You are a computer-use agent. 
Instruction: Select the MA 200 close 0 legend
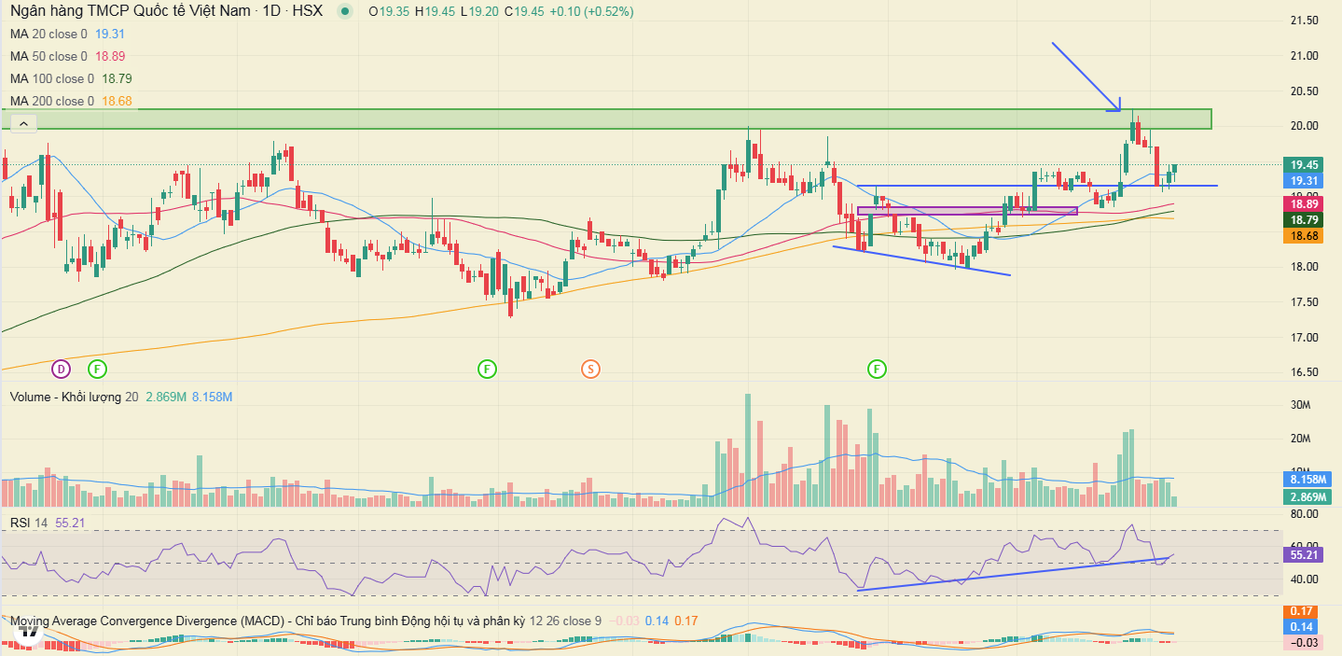52,101
